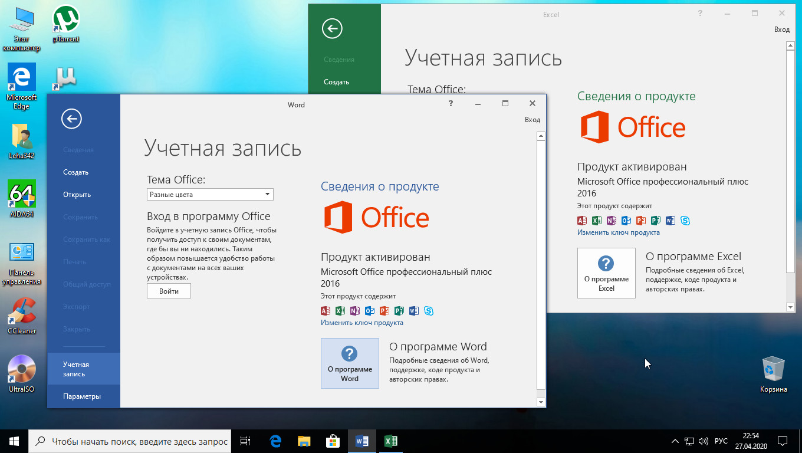Open File Explorer from the taskbar
Viewport: 802px width, 453px height.
click(x=304, y=441)
